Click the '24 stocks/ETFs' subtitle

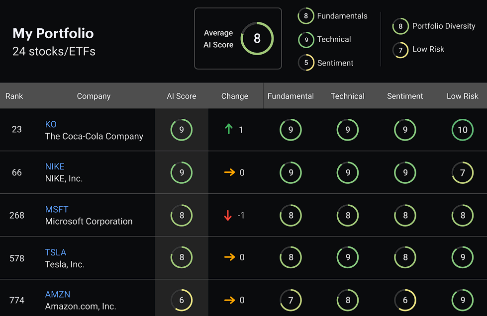pos(54,52)
